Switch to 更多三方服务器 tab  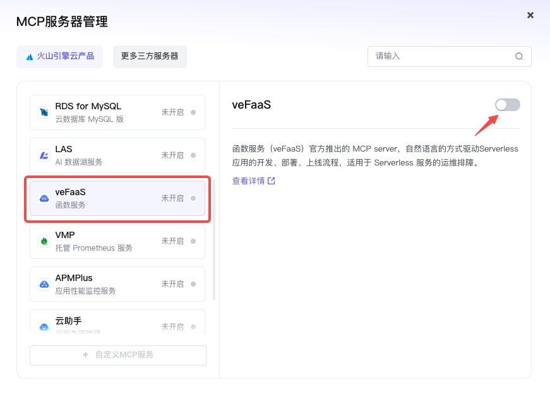click(x=150, y=56)
